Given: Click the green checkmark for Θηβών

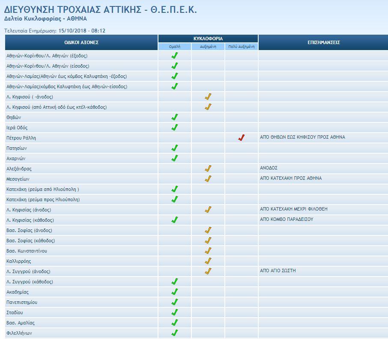Looking at the screenshot, I should tap(174, 117).
